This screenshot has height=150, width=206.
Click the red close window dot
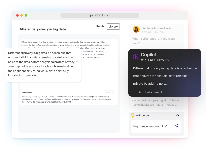click(x=17, y=15)
